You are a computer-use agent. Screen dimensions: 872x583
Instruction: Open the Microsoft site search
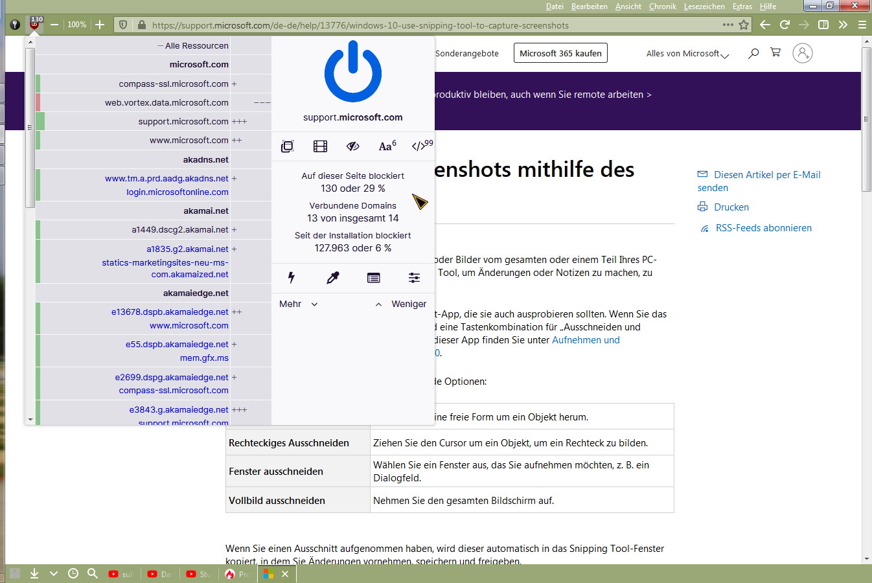tap(753, 53)
